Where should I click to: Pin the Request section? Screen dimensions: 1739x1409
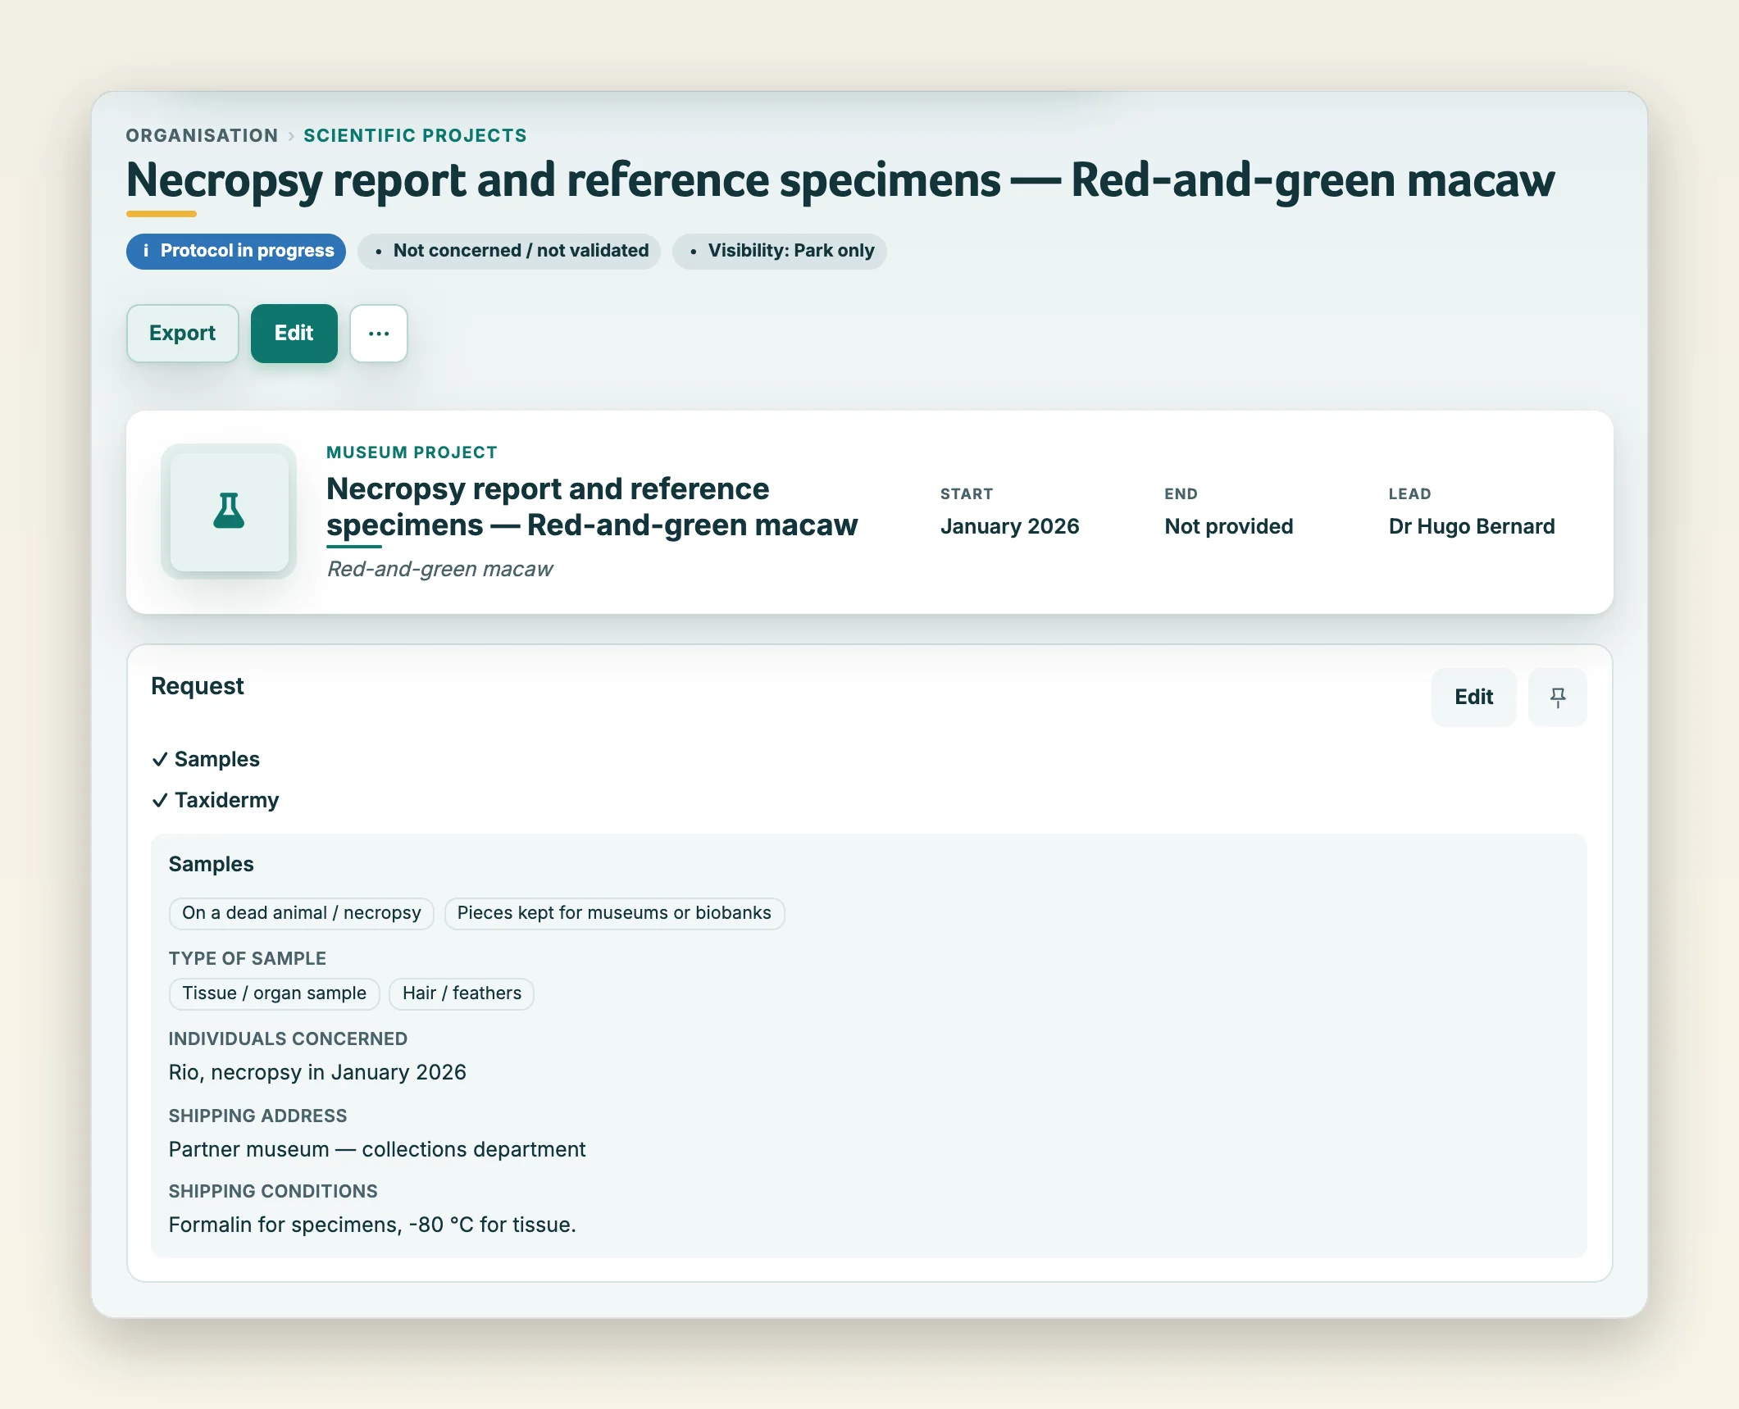[1558, 698]
